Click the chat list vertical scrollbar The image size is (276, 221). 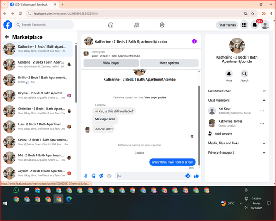pyautogui.click(x=76, y=73)
